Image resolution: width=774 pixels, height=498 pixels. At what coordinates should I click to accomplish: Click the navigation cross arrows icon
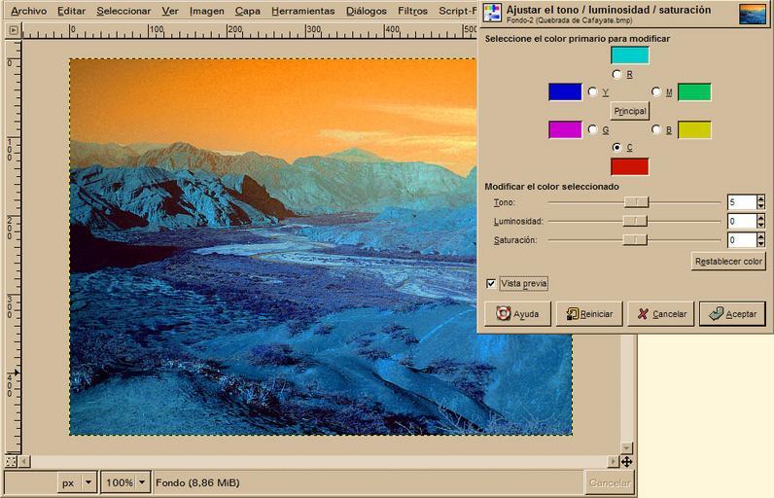point(626,461)
